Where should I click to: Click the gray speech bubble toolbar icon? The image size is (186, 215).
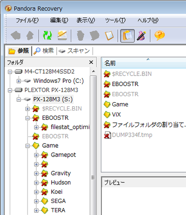94,36
